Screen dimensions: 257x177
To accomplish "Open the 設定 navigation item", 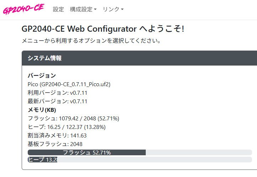I will coord(58,10).
